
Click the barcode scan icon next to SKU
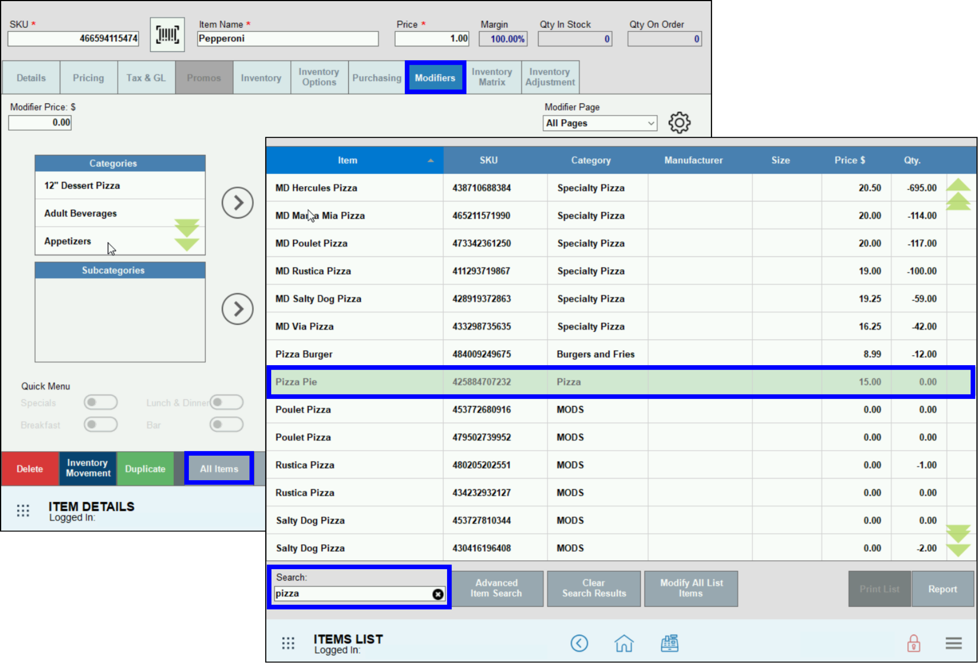pyautogui.click(x=168, y=35)
